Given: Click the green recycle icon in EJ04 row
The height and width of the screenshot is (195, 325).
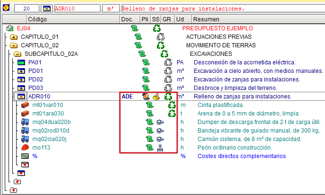Looking at the screenshot, I should 157,28.
